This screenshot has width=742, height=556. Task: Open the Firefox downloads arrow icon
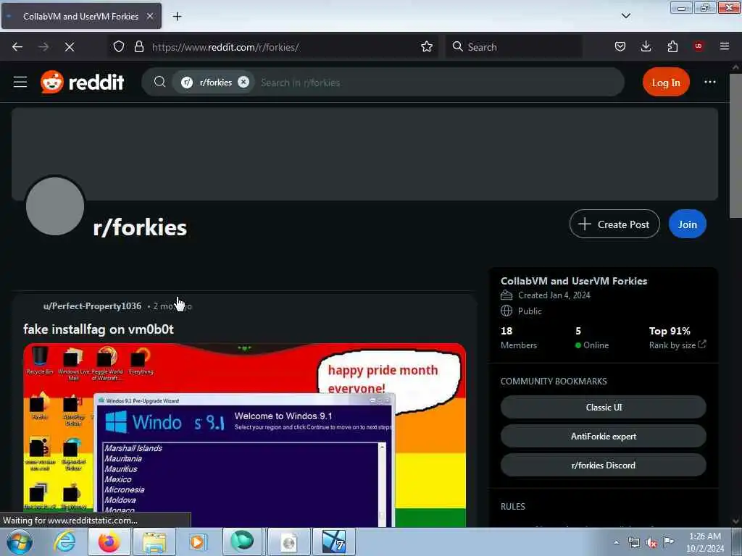[646, 47]
